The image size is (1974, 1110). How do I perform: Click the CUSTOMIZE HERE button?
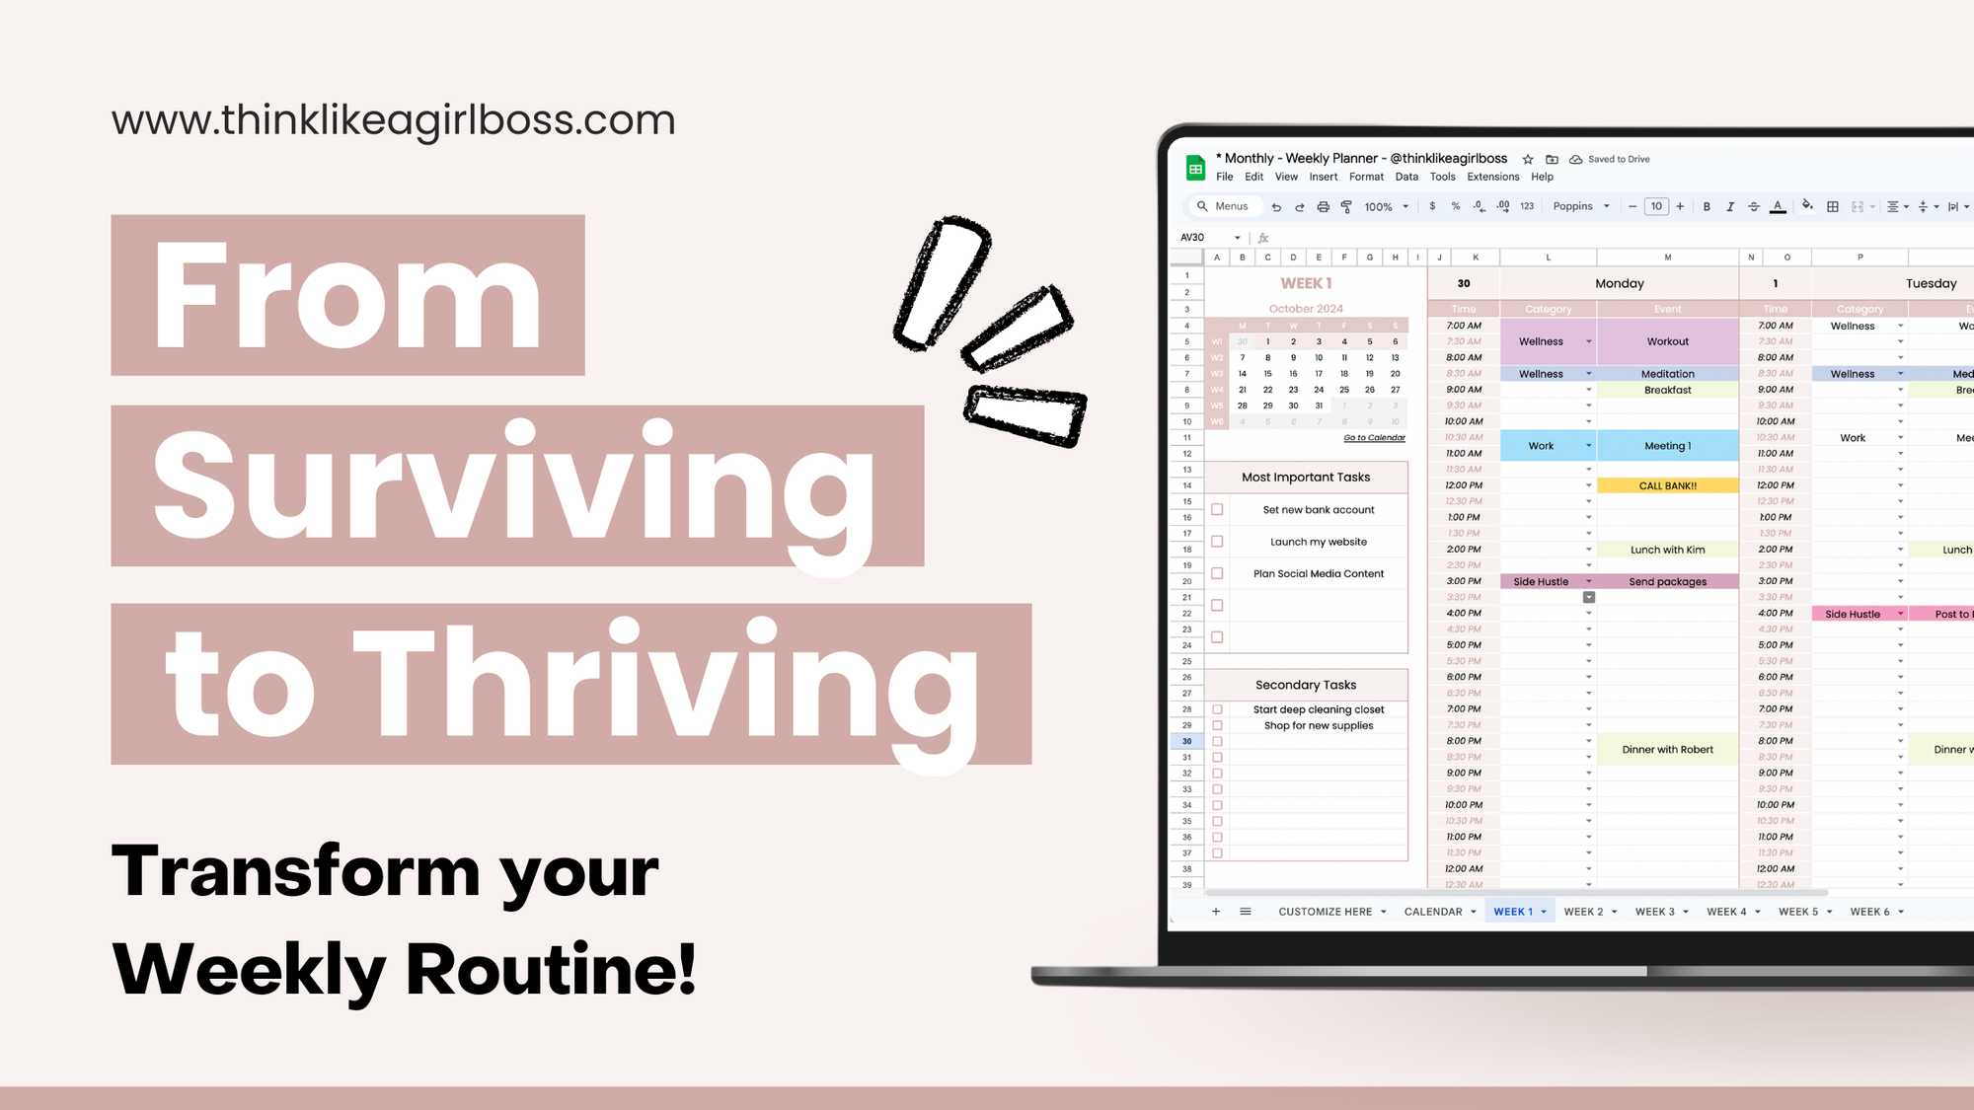click(x=1325, y=911)
